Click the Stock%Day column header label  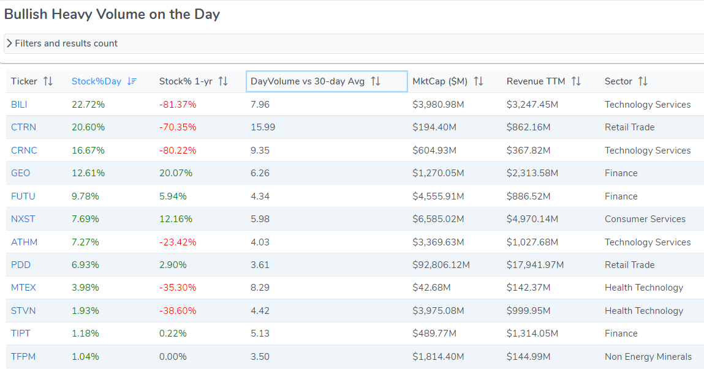[96, 81]
